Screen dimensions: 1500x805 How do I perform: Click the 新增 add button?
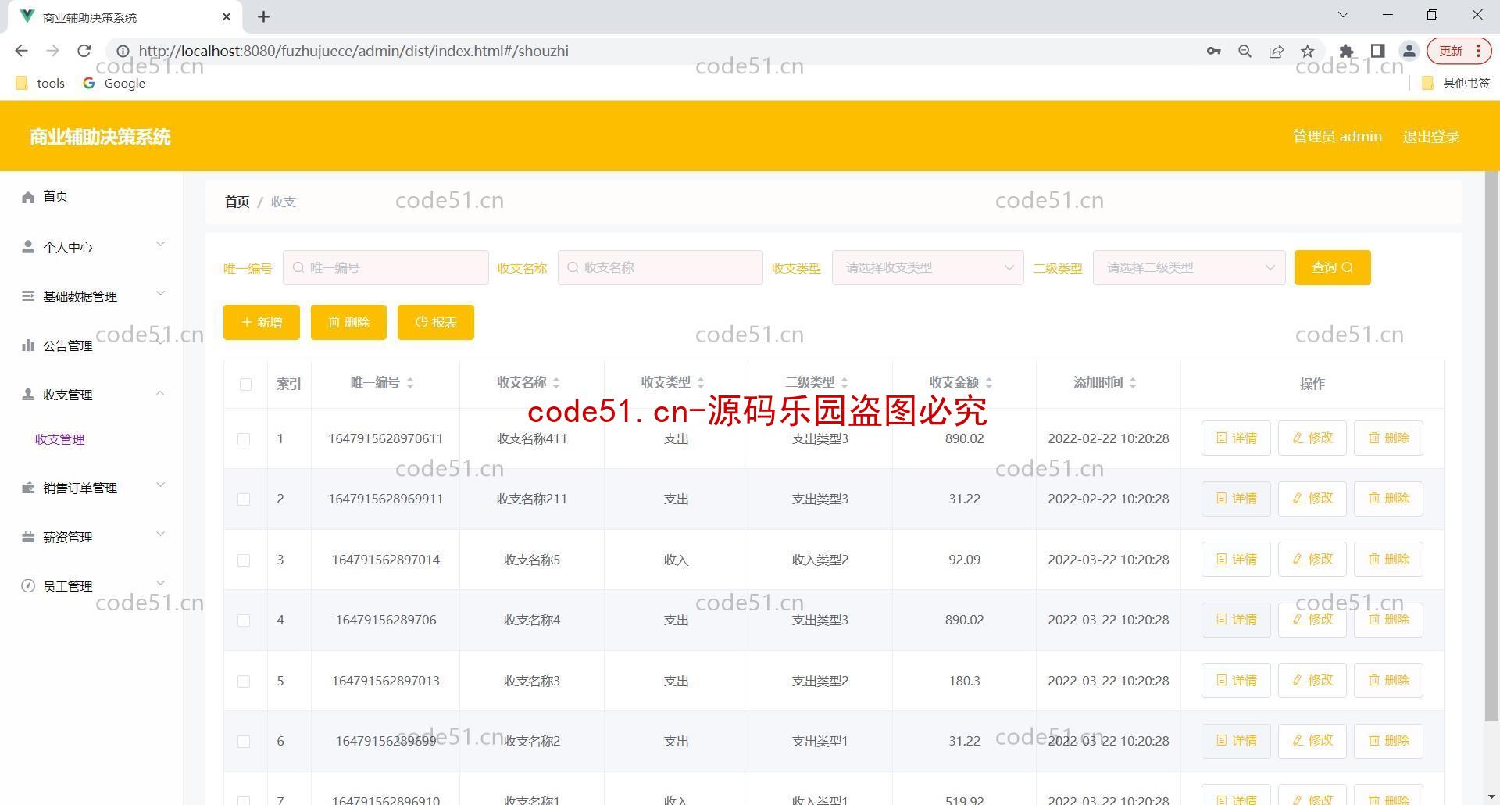[261, 322]
